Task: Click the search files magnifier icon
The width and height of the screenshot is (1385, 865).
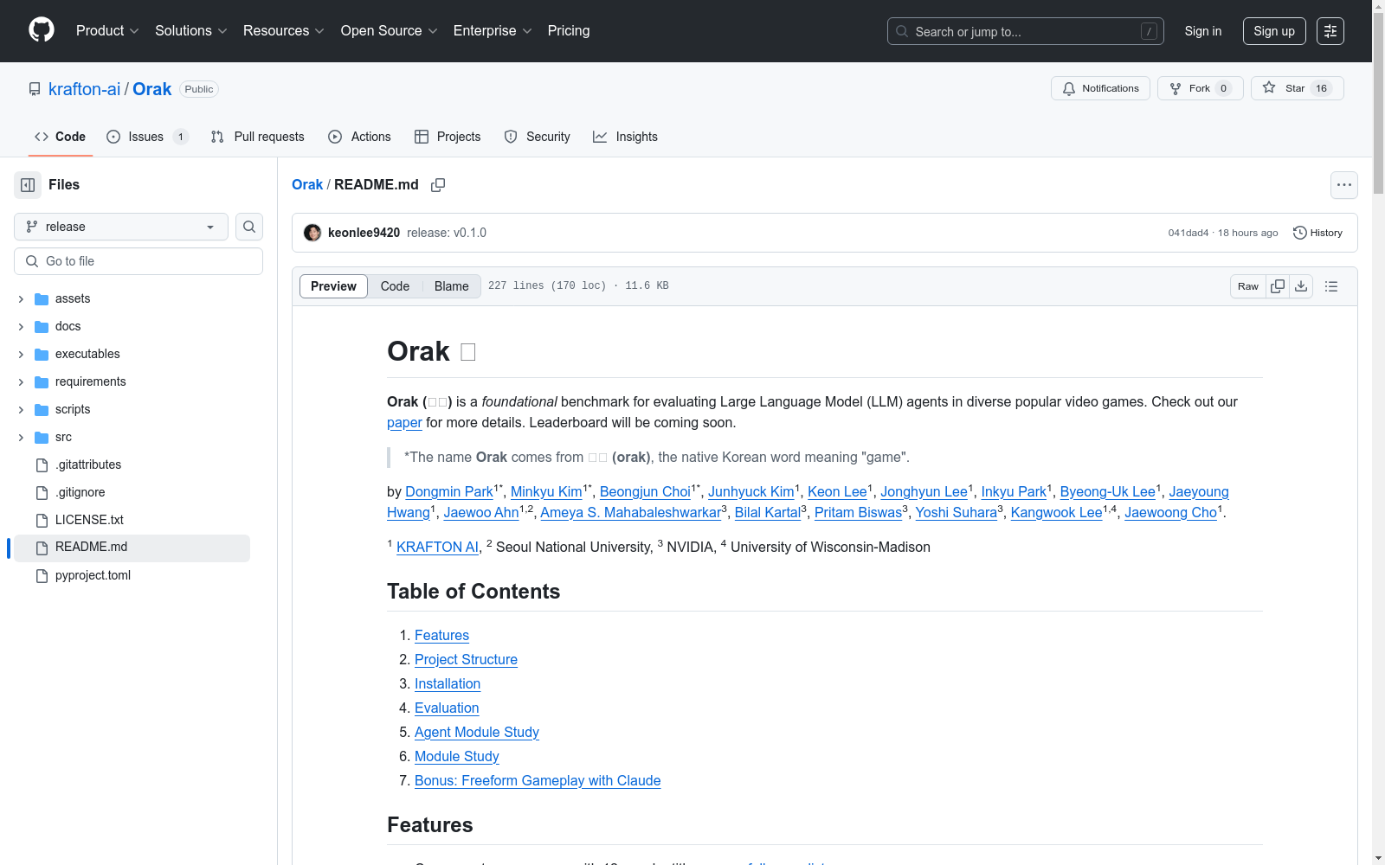Action: point(249,227)
